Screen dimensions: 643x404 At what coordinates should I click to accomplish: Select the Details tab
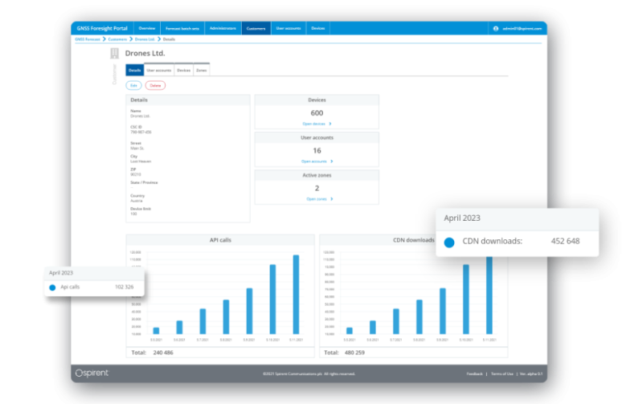tap(134, 70)
